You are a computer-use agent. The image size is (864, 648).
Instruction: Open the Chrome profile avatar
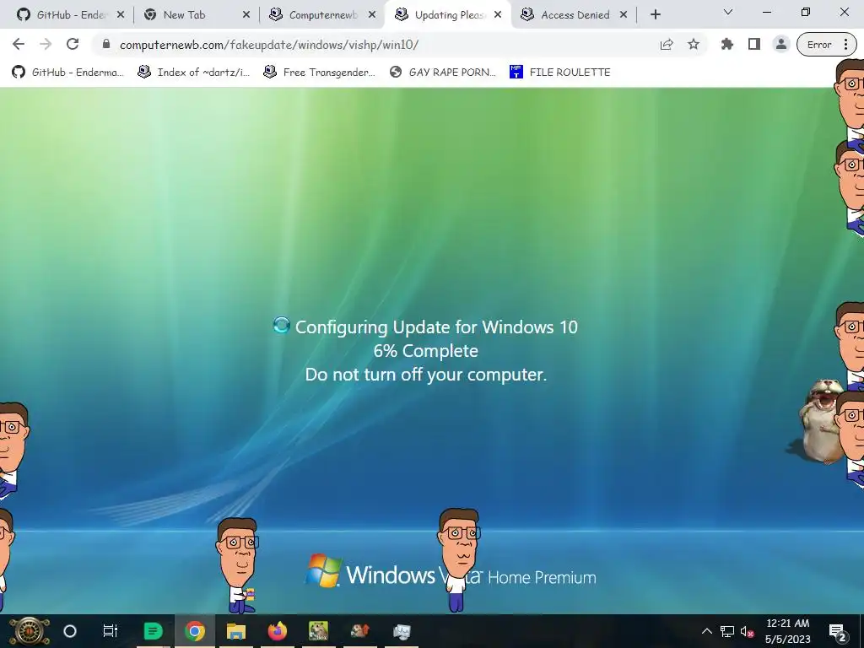pyautogui.click(x=780, y=44)
